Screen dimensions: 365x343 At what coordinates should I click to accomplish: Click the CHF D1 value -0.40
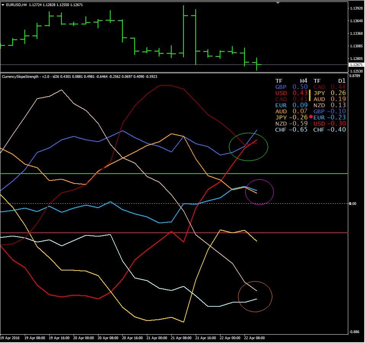[336, 129]
